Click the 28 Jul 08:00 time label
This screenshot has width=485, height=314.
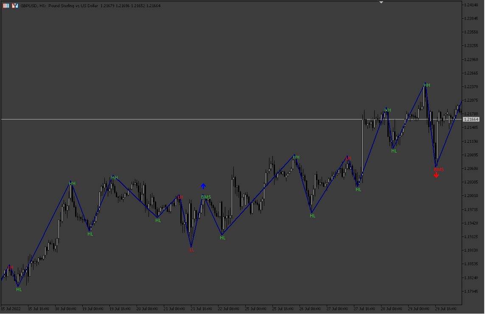(x=391, y=309)
